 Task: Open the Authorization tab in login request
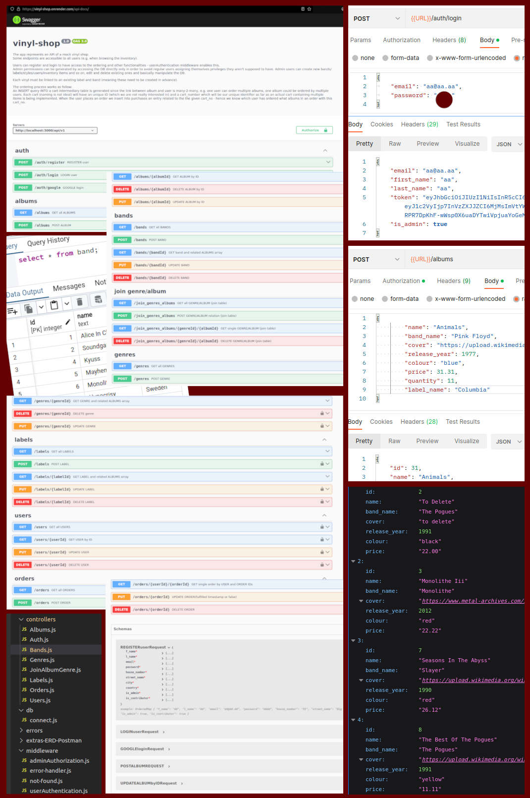click(x=401, y=40)
